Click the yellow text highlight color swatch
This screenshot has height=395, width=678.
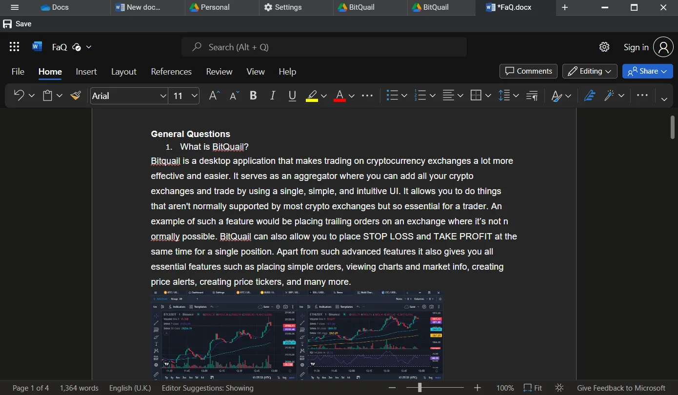coord(312,96)
